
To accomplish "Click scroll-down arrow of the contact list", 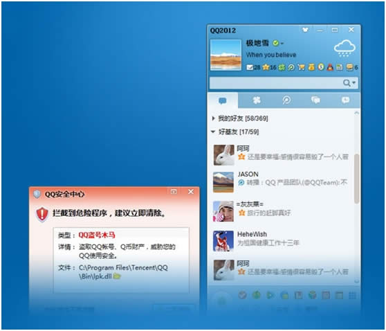I will click(x=356, y=280).
